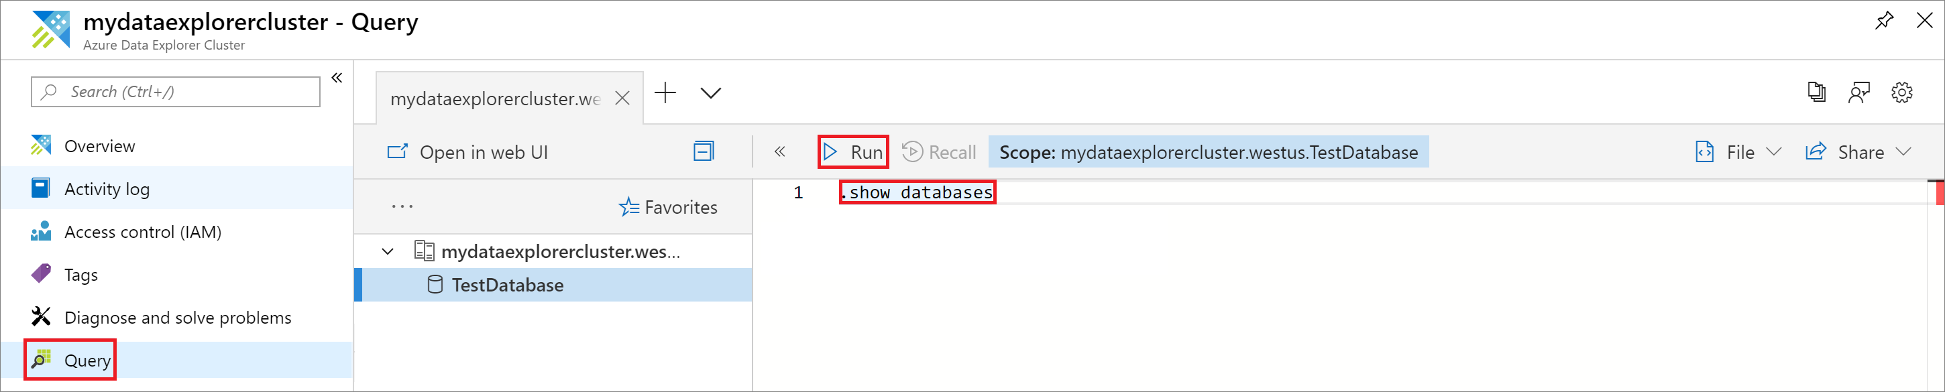1945x392 pixels.
Task: Pin the blade with the pin icon
Action: [x=1884, y=21]
